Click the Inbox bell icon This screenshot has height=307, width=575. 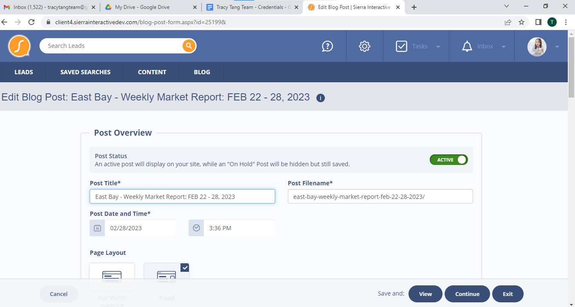[467, 46]
